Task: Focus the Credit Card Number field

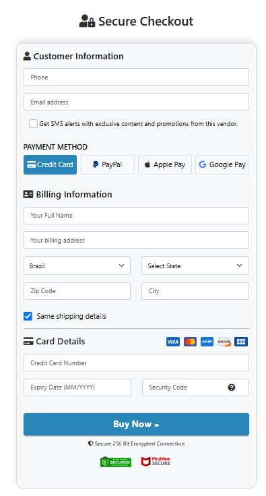Action: click(x=136, y=363)
